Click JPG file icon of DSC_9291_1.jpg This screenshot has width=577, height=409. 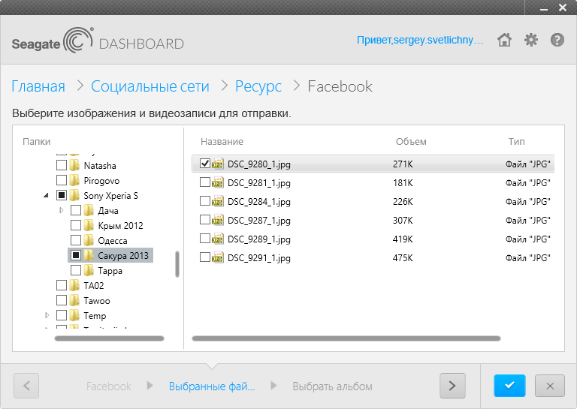(x=217, y=257)
